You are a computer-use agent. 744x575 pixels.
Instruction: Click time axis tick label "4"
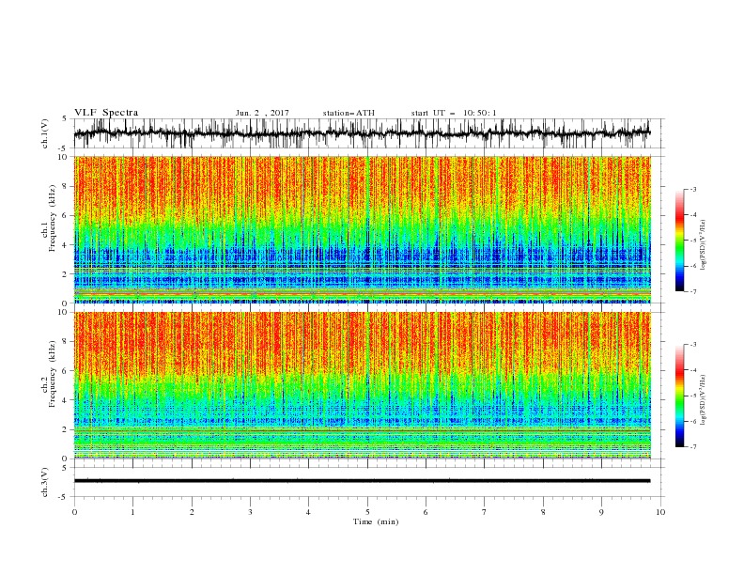pyautogui.click(x=308, y=512)
